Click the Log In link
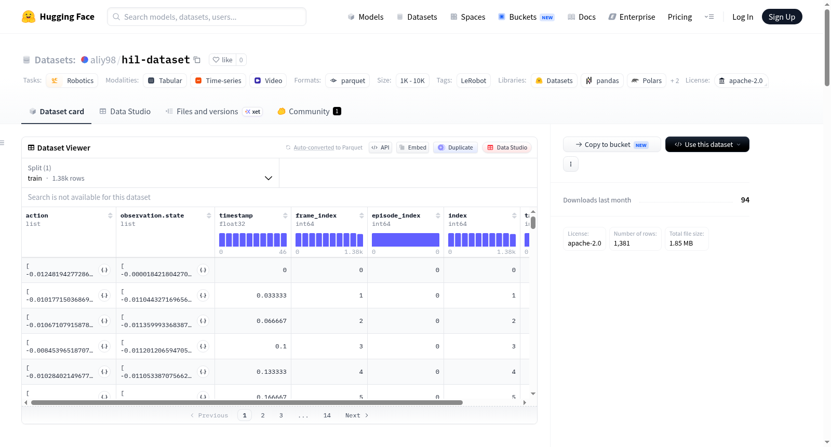The height and width of the screenshot is (447, 831). point(743,17)
